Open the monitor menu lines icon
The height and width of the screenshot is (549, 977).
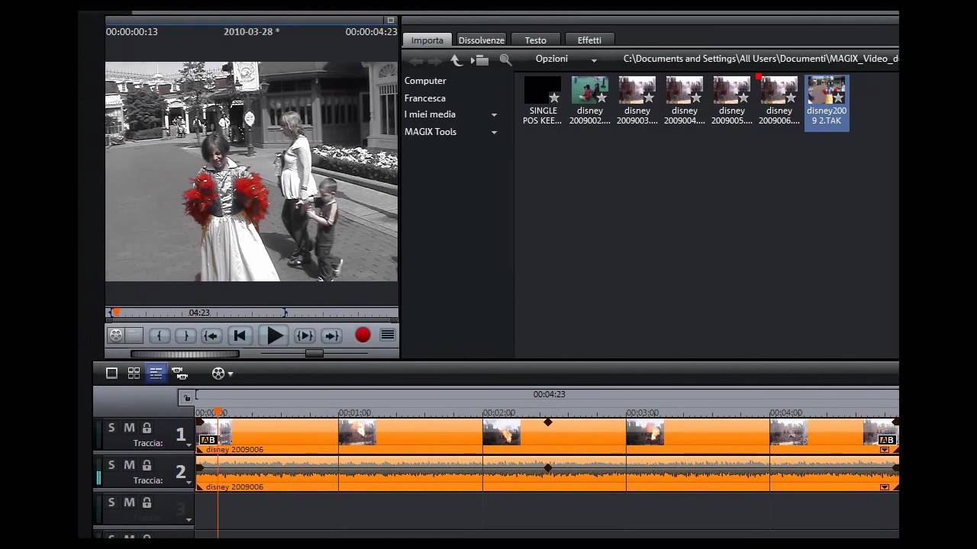click(x=388, y=335)
